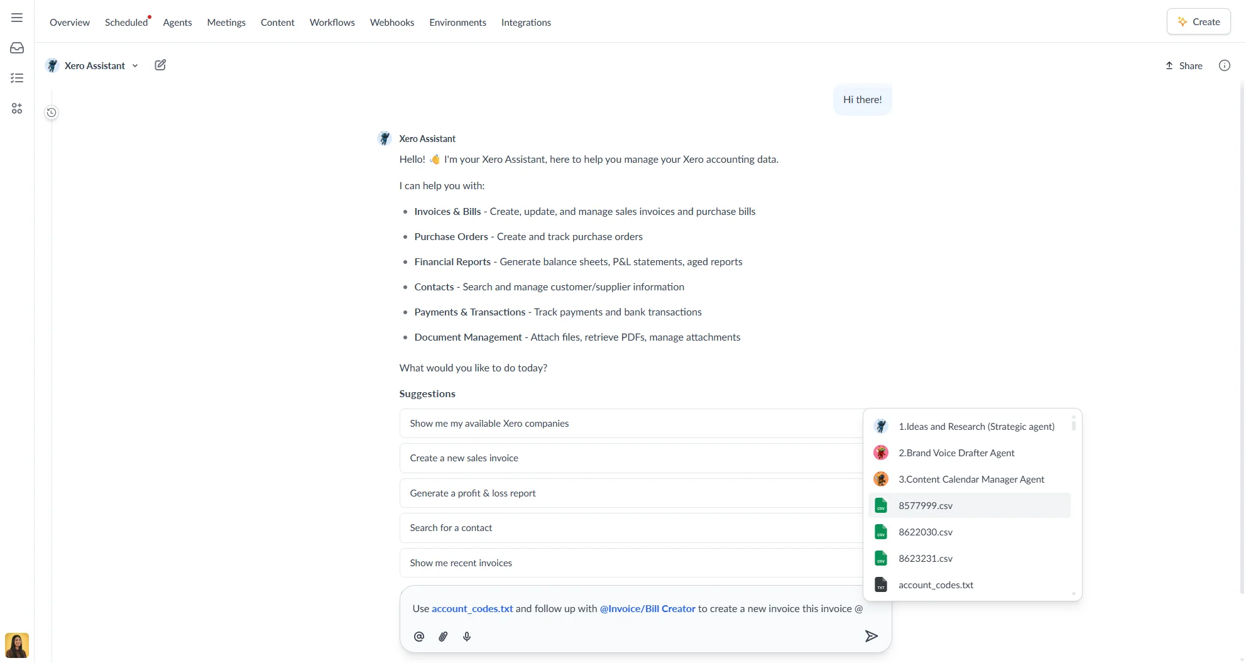The image size is (1246, 663).
Task: Switch to the Webhooks tab
Action: click(391, 22)
